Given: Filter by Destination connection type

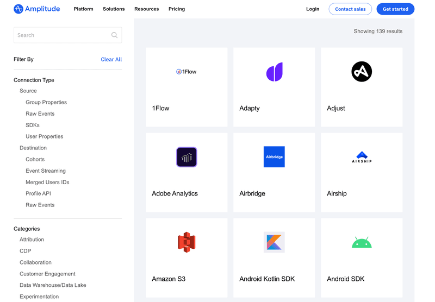Looking at the screenshot, I should 33,148.
